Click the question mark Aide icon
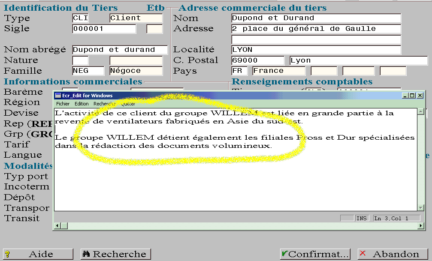The height and width of the screenshot is (261, 432). coord(7,254)
